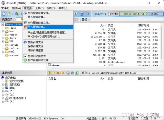Click the folder icon left of disc path
Screen dimensions: 164x120
coord(76,20)
